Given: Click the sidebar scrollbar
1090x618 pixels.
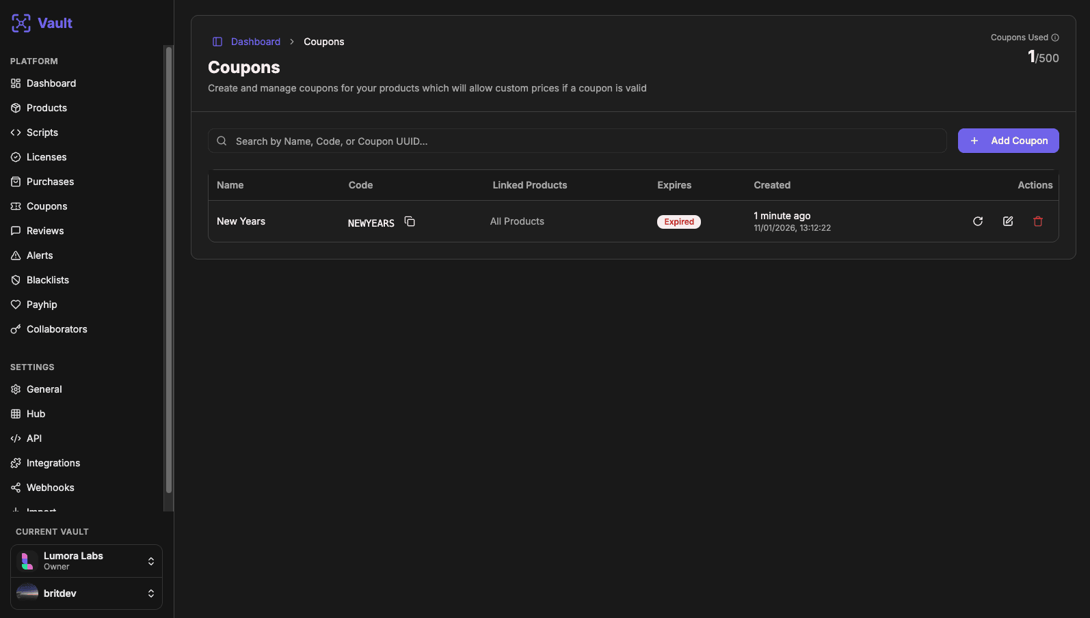Looking at the screenshot, I should tap(169, 269).
